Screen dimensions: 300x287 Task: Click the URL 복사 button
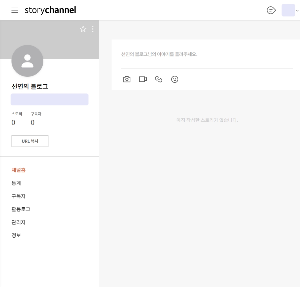click(30, 141)
